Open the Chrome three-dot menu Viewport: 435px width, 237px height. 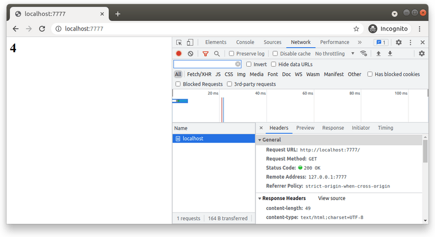coord(419,29)
